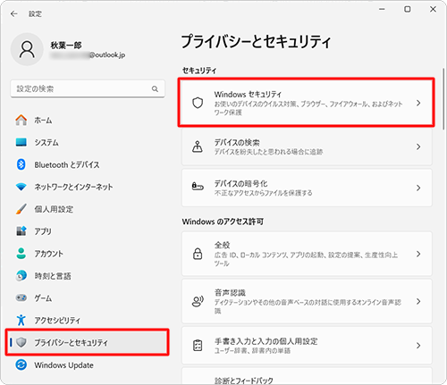The height and width of the screenshot is (385, 447).
Task: Click the vertical scrollbar of the settings page
Action: coord(443,99)
